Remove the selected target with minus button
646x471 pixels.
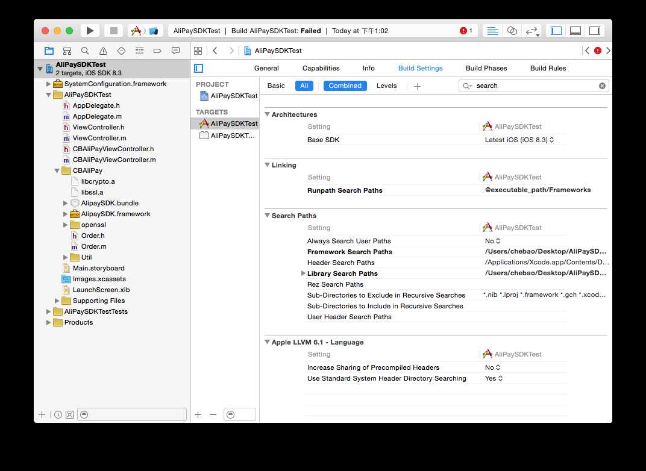tap(213, 414)
